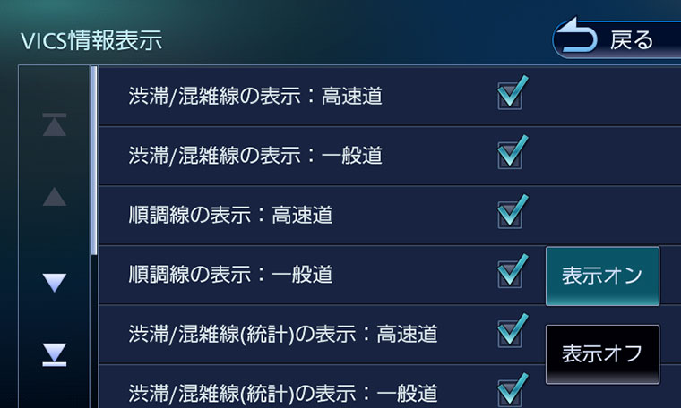Click the vertical scrollbar thumb
This screenshot has width=681, height=408.
pos(94,160)
